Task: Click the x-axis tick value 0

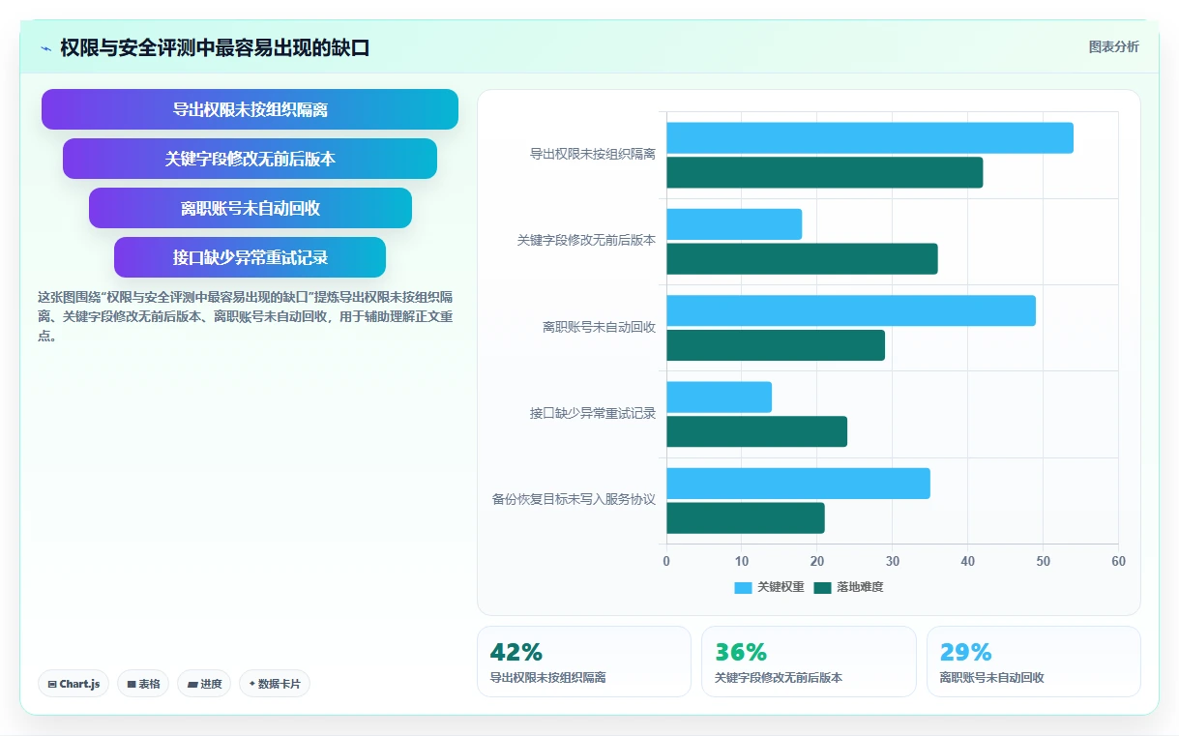Action: coord(666,562)
